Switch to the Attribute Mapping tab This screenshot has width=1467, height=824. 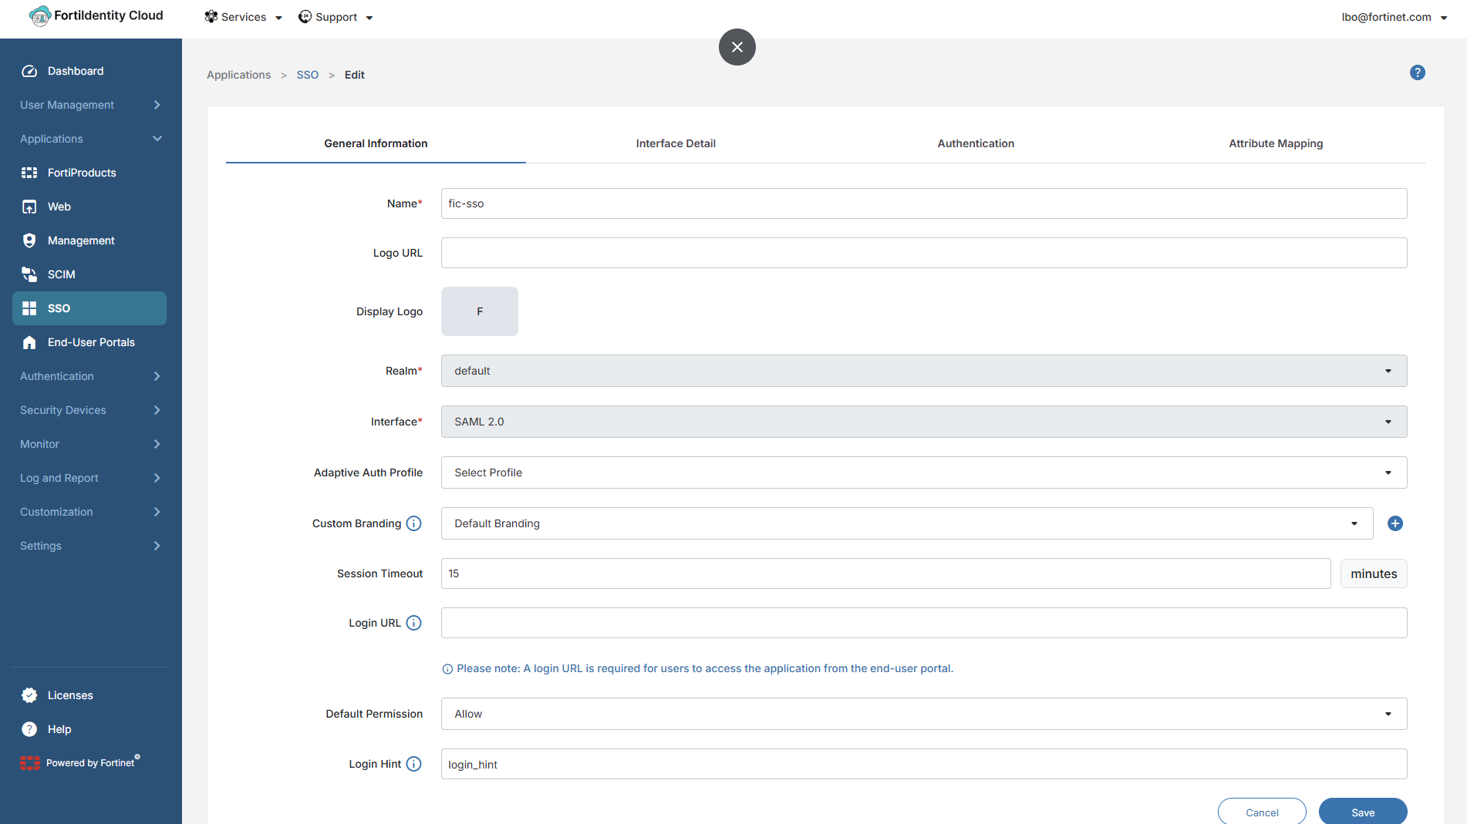click(1276, 143)
